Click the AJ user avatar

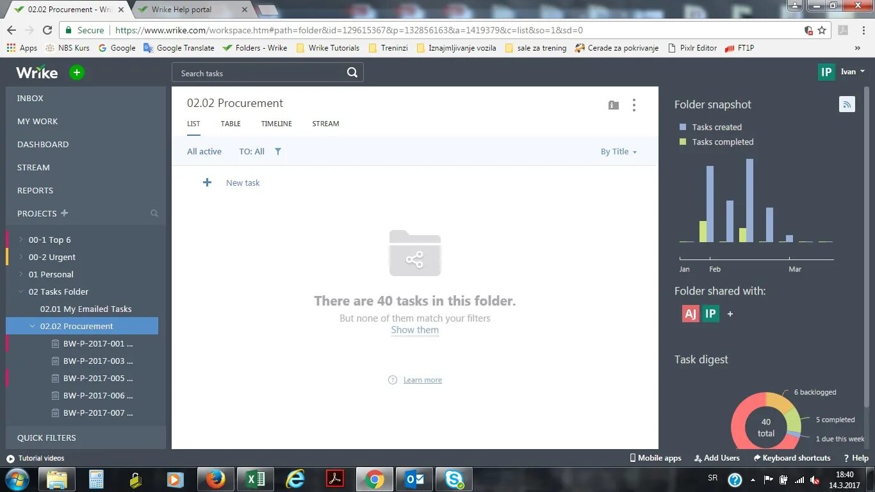691,313
